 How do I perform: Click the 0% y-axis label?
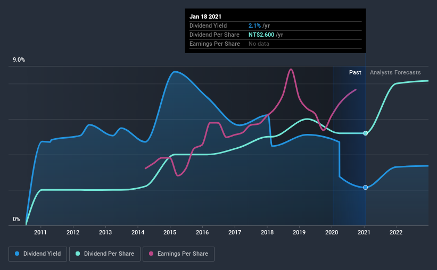(x=17, y=220)
